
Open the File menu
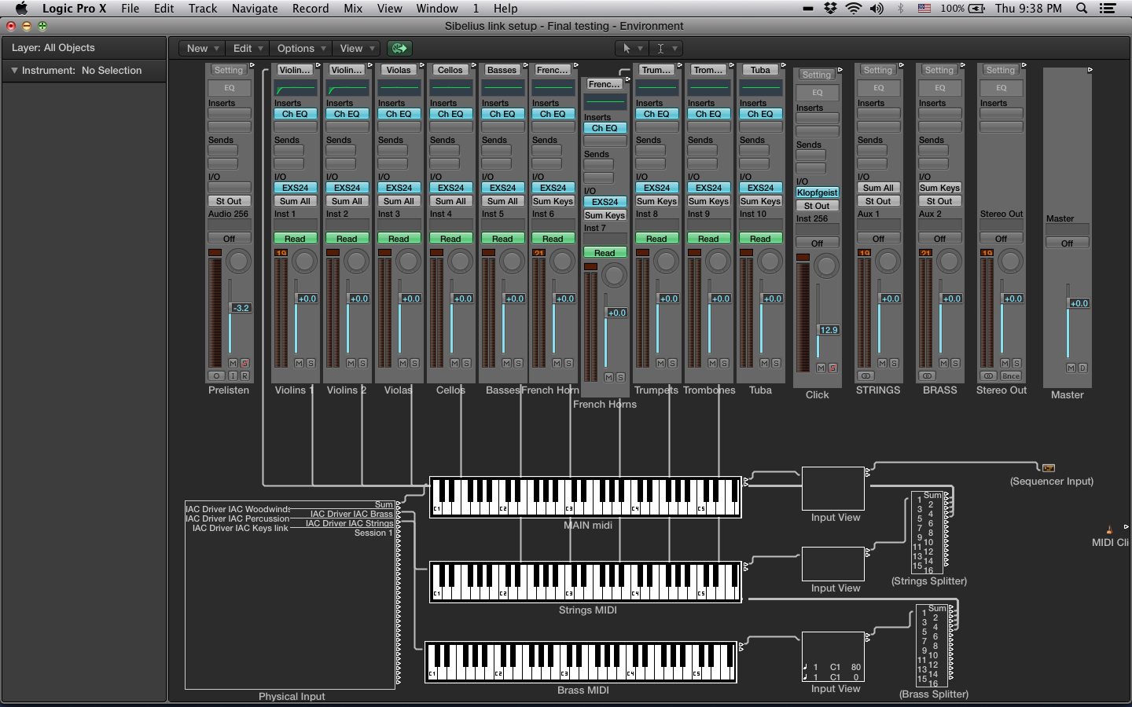(x=130, y=9)
